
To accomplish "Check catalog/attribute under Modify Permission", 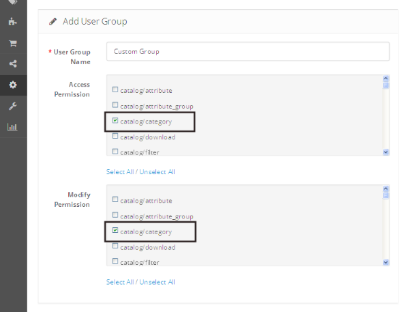I will click(x=115, y=199).
